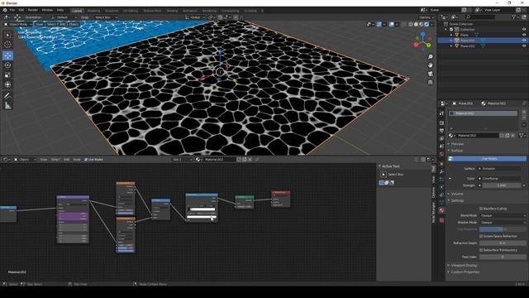Adjust the Clip Threshold slider
The width and height of the screenshot is (529, 298).
point(503,229)
